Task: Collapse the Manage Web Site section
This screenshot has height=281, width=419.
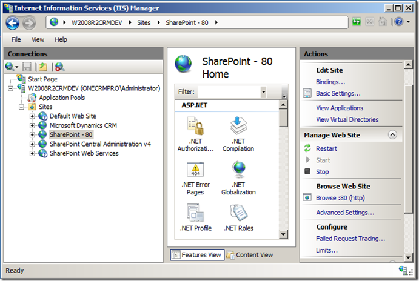Action: (x=392, y=135)
